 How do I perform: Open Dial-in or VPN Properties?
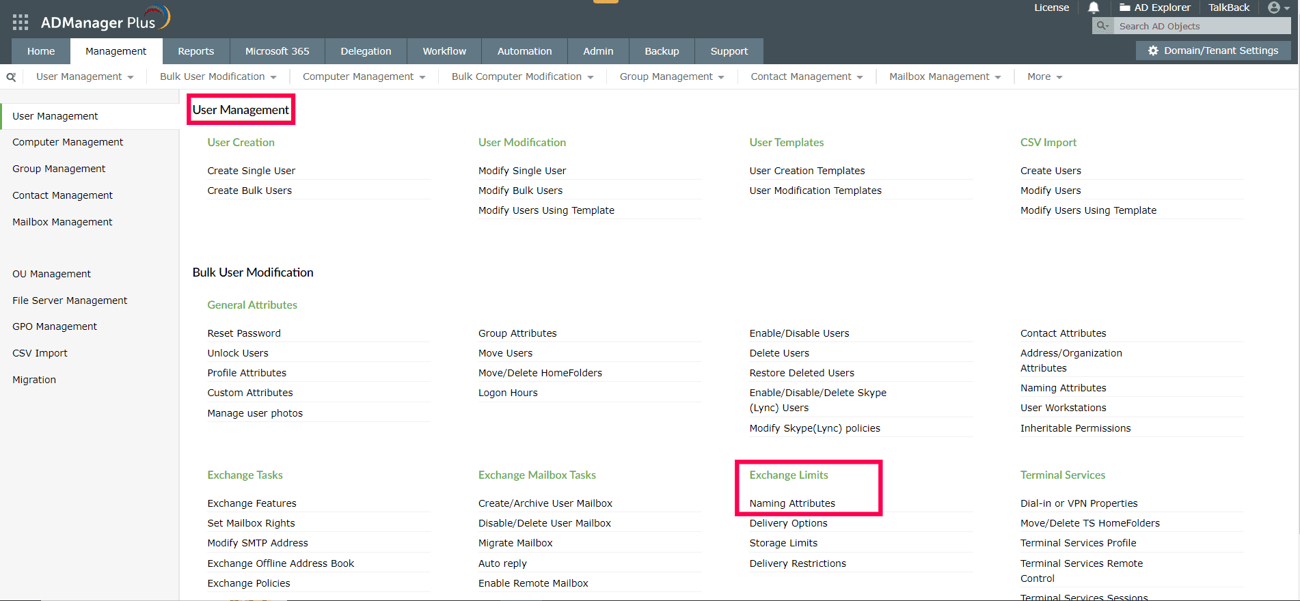tap(1079, 503)
